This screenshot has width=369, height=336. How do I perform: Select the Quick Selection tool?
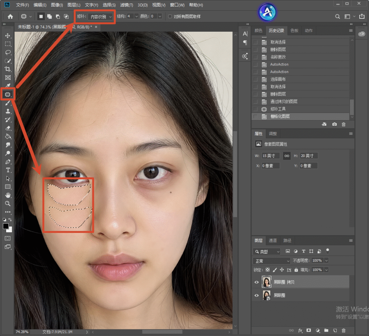[x=8, y=61]
